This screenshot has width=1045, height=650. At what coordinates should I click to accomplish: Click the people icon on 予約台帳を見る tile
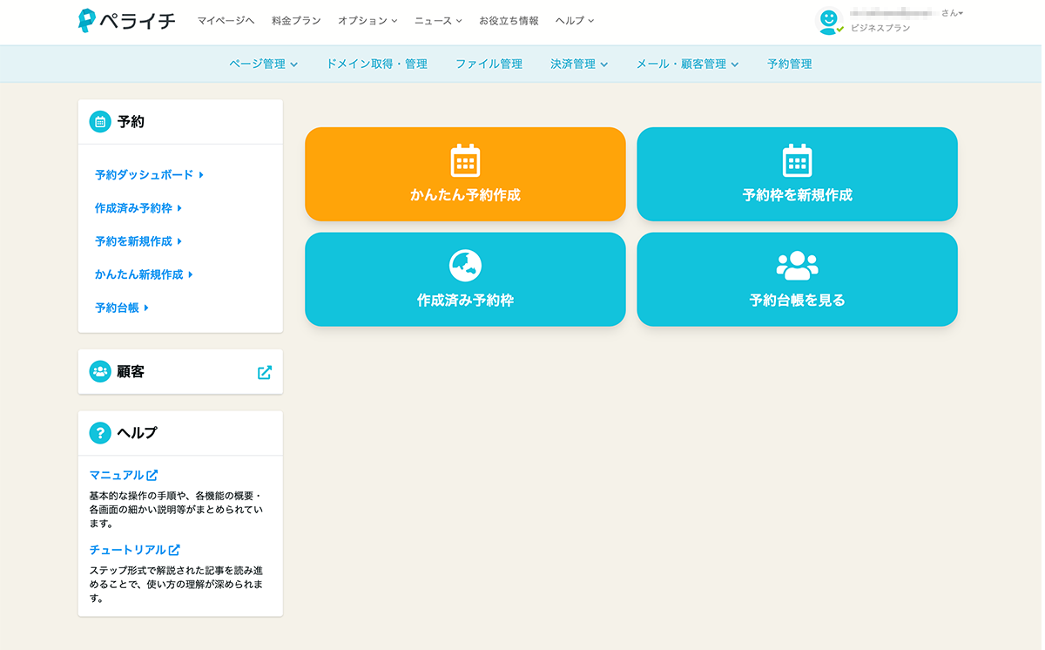coord(797,266)
